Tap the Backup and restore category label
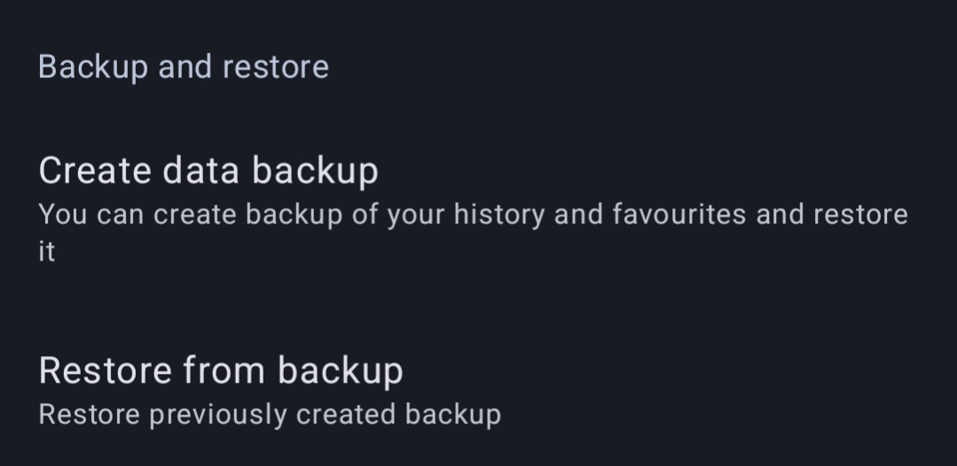Image resolution: width=957 pixels, height=466 pixels. tap(184, 67)
